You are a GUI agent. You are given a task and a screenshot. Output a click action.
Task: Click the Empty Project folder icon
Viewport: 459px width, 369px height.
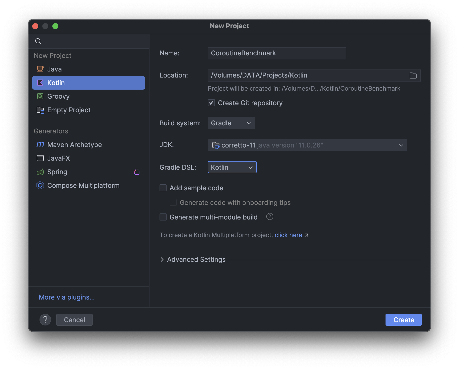click(x=40, y=110)
